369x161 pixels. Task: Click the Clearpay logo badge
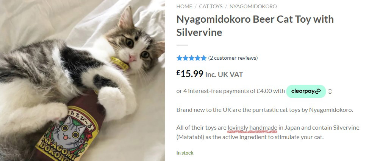306,91
